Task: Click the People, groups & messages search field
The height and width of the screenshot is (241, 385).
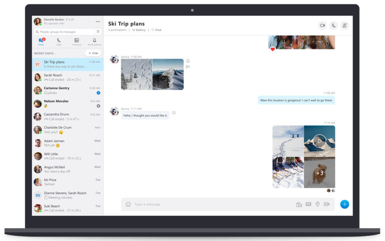Action: [x=64, y=32]
